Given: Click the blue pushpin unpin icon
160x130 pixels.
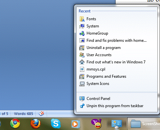Looking at the screenshot, I should click(82, 106).
